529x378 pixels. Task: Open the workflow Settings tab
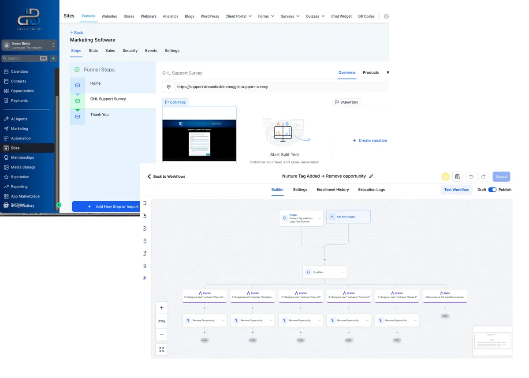[300, 190]
